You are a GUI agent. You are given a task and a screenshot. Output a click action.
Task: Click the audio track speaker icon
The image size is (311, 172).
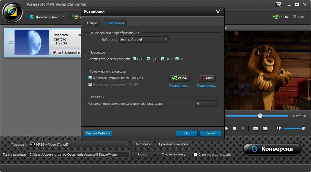coord(54,52)
